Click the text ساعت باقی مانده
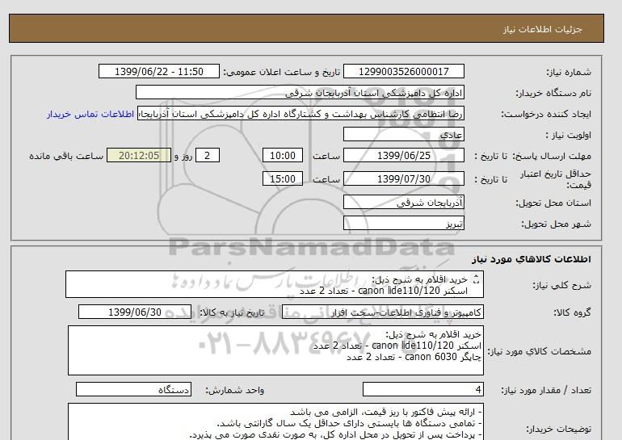The width and height of the screenshot is (622, 440). point(66,156)
